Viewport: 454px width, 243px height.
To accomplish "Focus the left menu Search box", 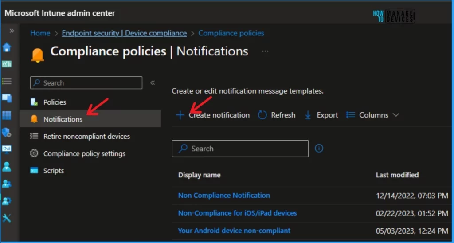I will [86, 83].
